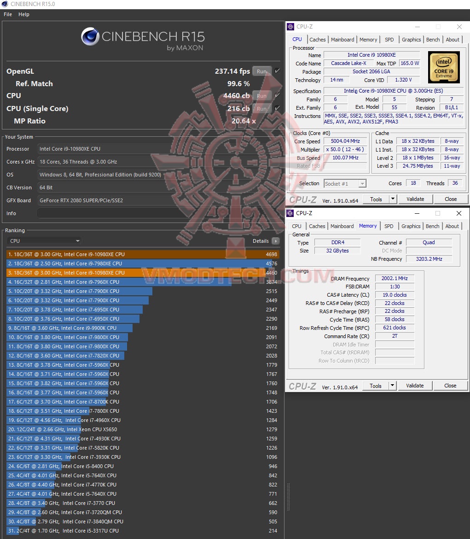Open the Help menu
Screen dimensions: 470x539
click(x=23, y=14)
